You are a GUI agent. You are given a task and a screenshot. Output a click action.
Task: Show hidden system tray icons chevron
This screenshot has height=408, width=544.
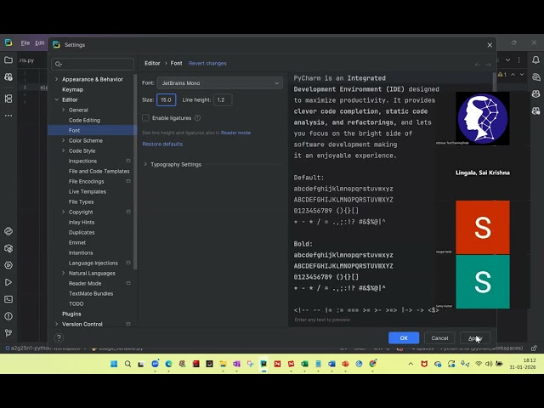tap(411, 364)
